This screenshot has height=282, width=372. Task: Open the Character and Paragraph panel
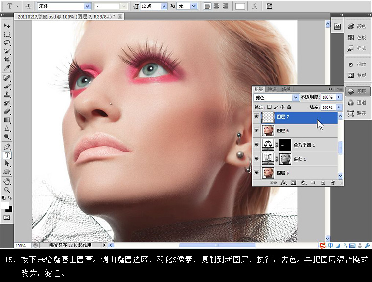(x=269, y=6)
